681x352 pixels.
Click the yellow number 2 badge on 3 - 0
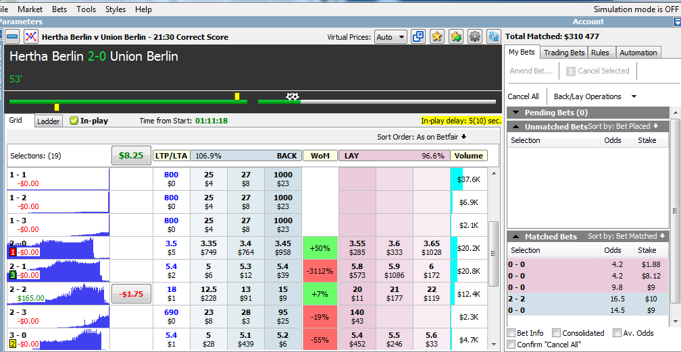12,344
